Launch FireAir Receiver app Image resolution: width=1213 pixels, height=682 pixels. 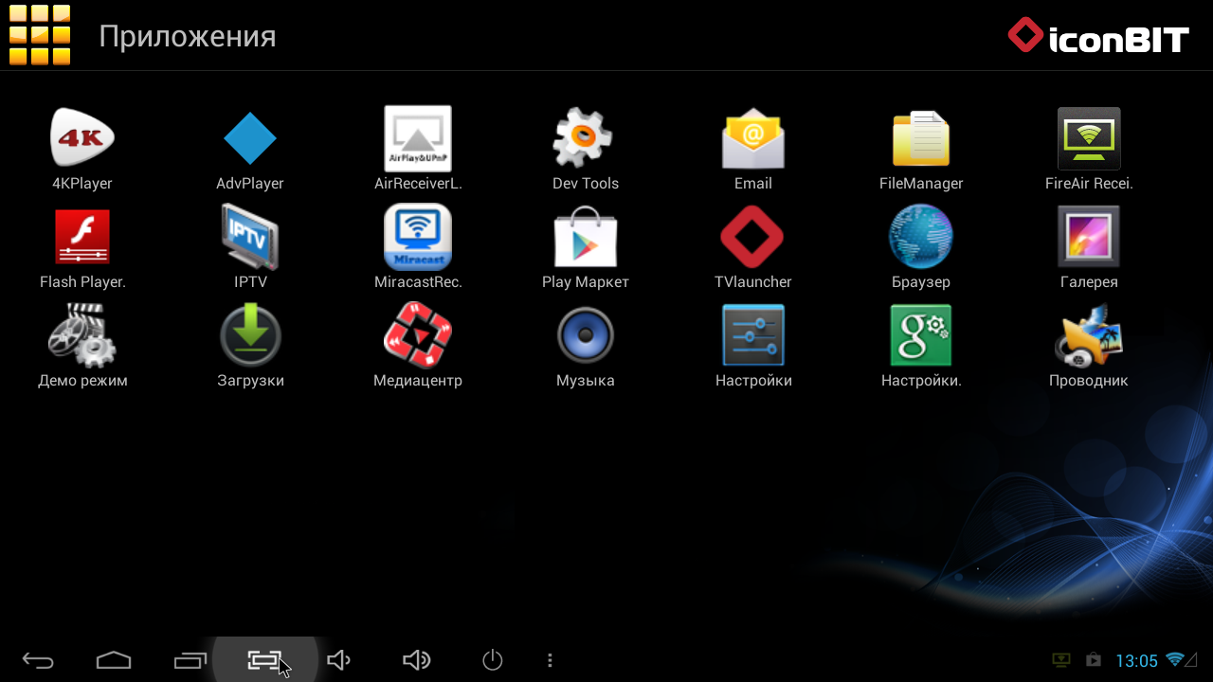point(1089,138)
